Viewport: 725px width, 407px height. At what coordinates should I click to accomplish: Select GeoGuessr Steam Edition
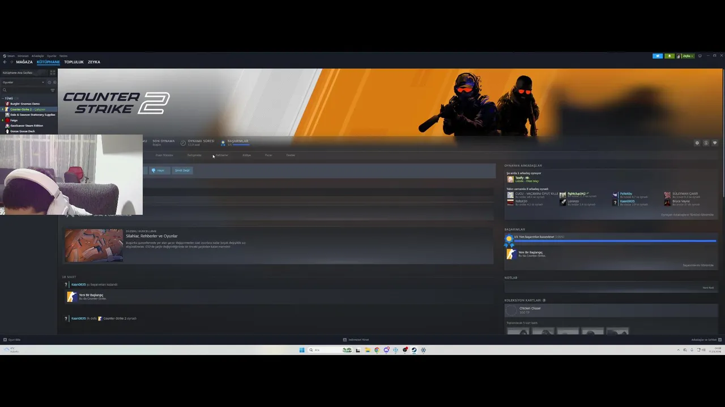coord(27,125)
